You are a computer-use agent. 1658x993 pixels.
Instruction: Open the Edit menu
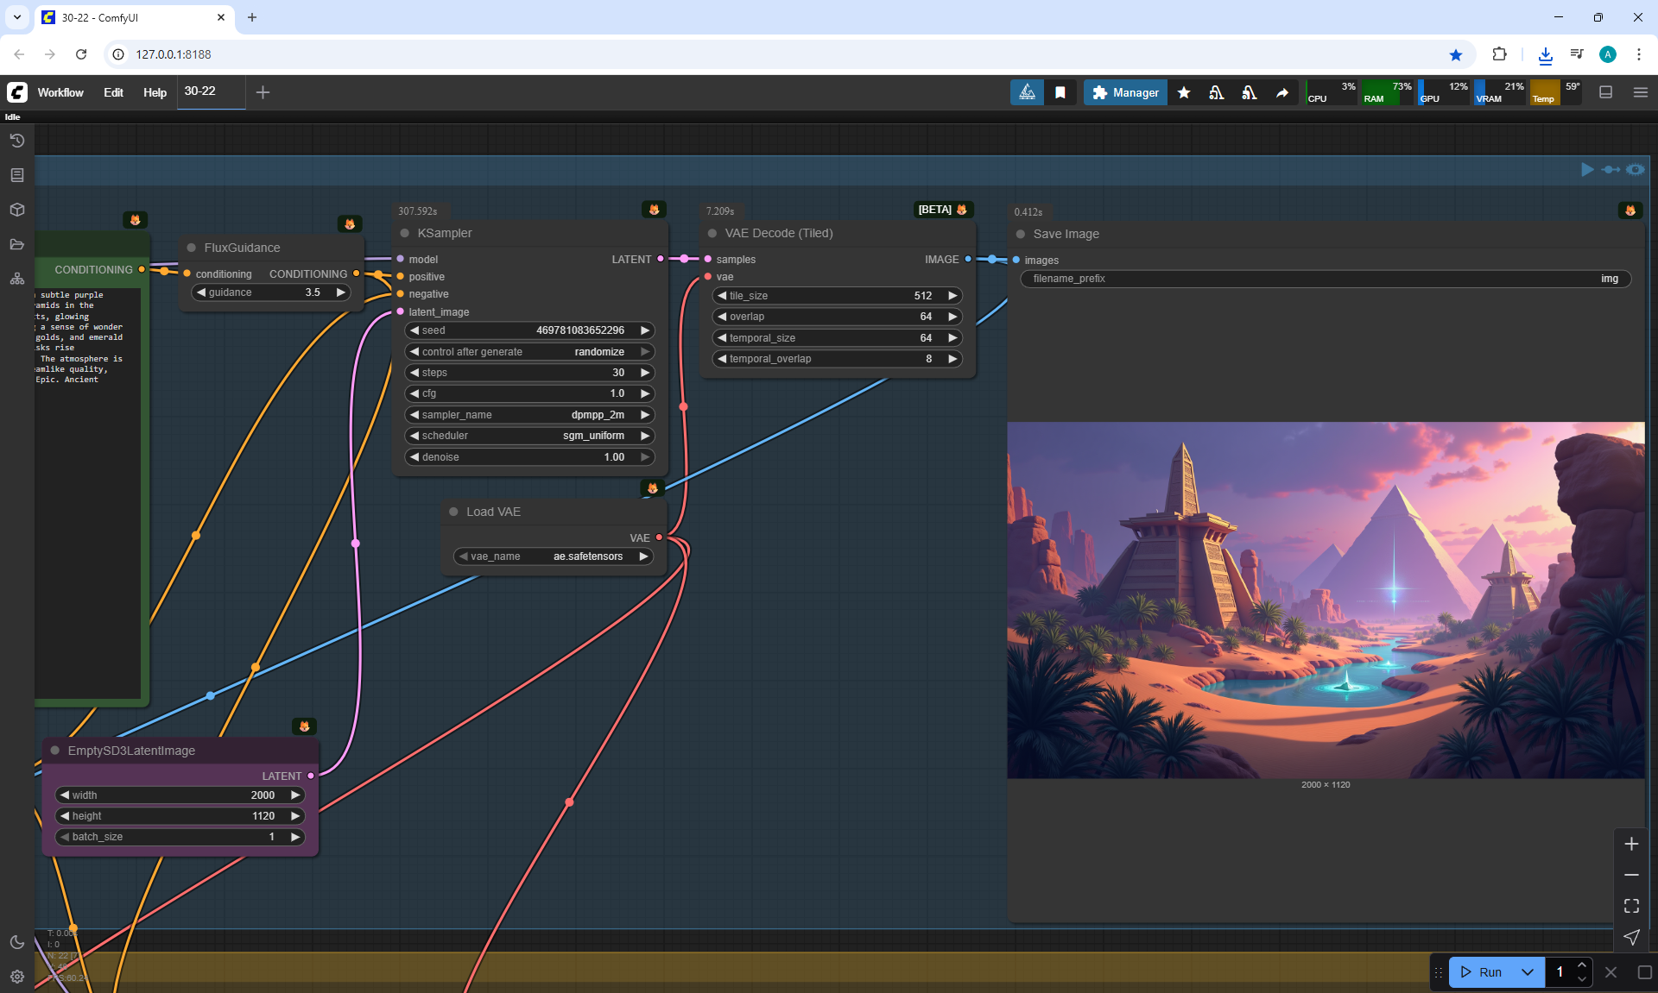coord(113,92)
